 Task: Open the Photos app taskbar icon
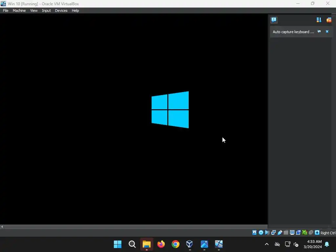204,244
